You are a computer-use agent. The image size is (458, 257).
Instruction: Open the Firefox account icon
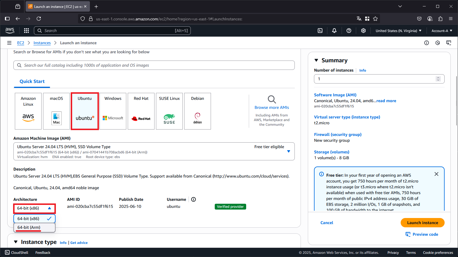(430, 19)
